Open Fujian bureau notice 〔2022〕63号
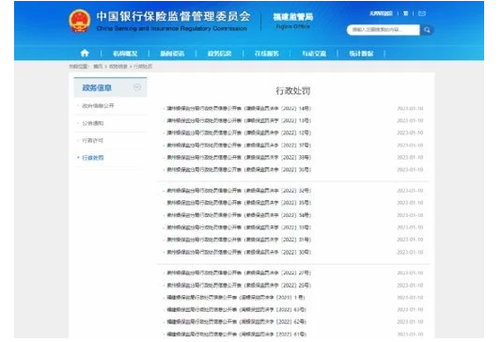502x342 pixels. (x=237, y=310)
